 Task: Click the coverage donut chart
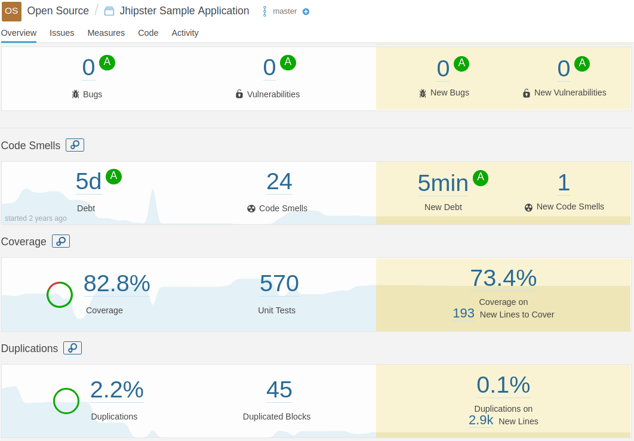tap(60, 295)
